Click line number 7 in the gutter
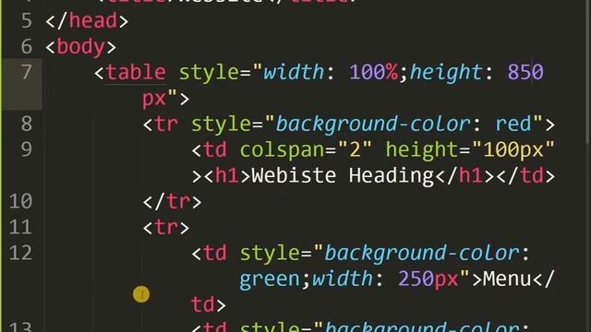Viewport: 591px width, 332px height. [27, 72]
